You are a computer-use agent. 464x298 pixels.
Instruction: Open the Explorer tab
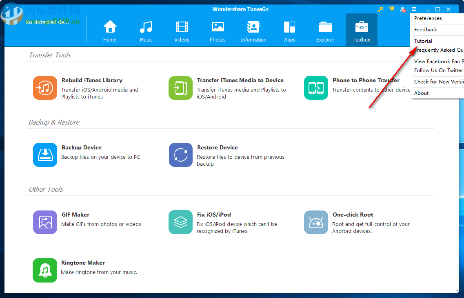[x=325, y=31]
